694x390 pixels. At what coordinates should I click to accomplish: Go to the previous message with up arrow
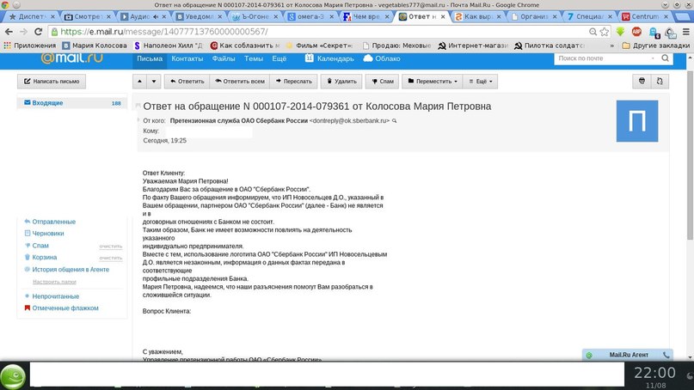pos(140,82)
